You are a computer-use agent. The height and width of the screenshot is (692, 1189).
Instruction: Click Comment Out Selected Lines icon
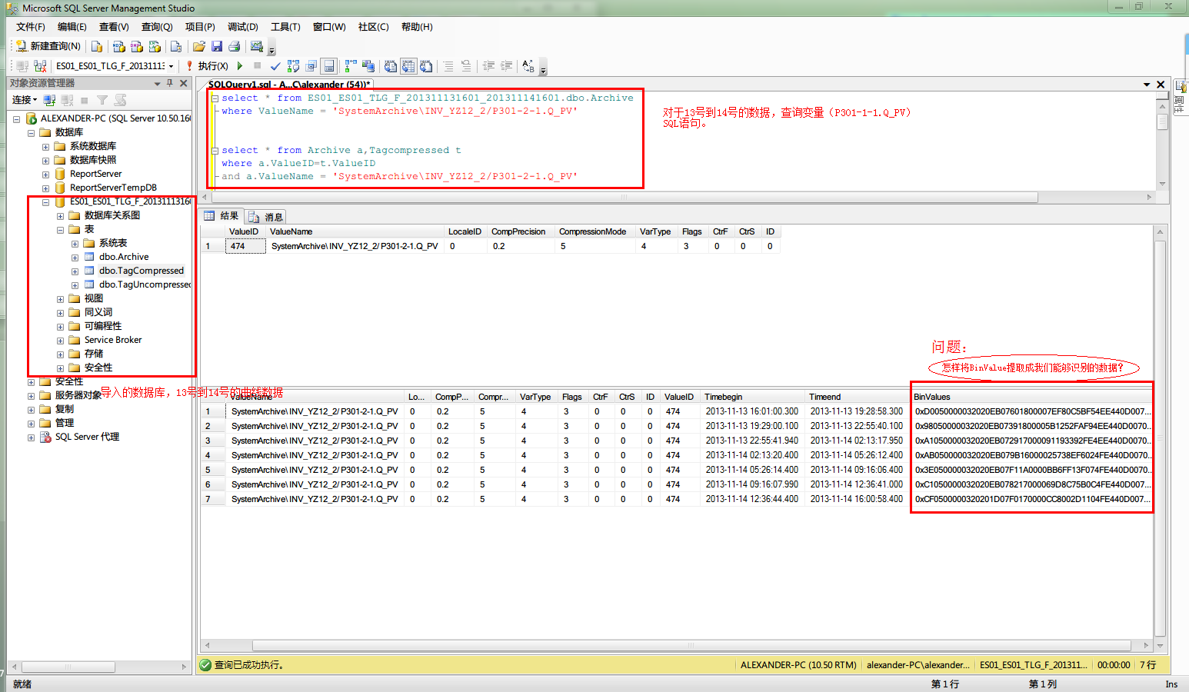[x=448, y=66]
